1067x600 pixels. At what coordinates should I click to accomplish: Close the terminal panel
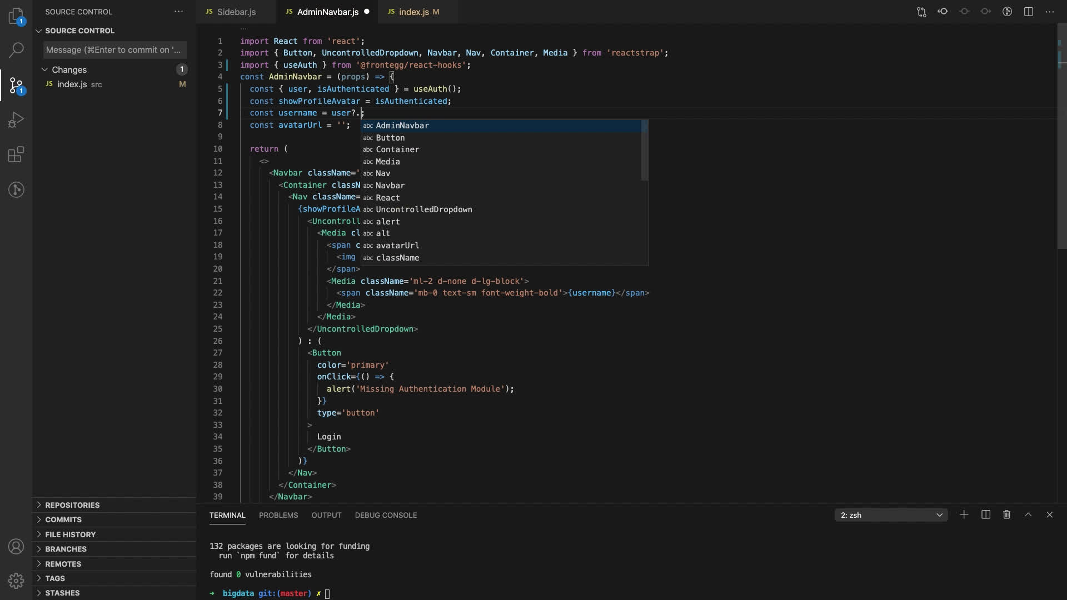1050,515
